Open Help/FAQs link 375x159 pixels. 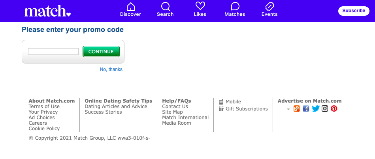(177, 101)
